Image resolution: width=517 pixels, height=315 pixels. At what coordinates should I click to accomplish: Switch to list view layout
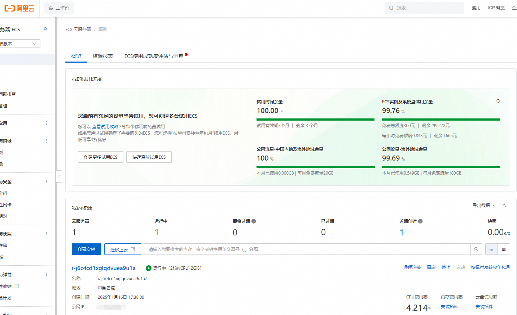[491, 249]
